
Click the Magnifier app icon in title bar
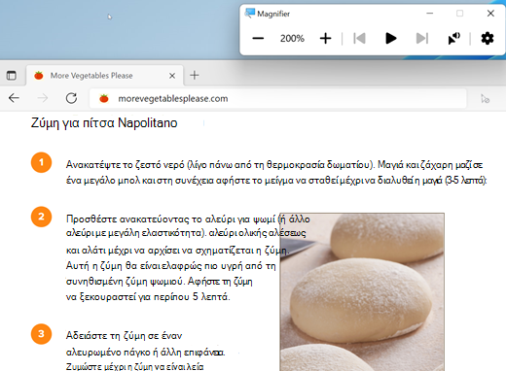click(x=250, y=14)
